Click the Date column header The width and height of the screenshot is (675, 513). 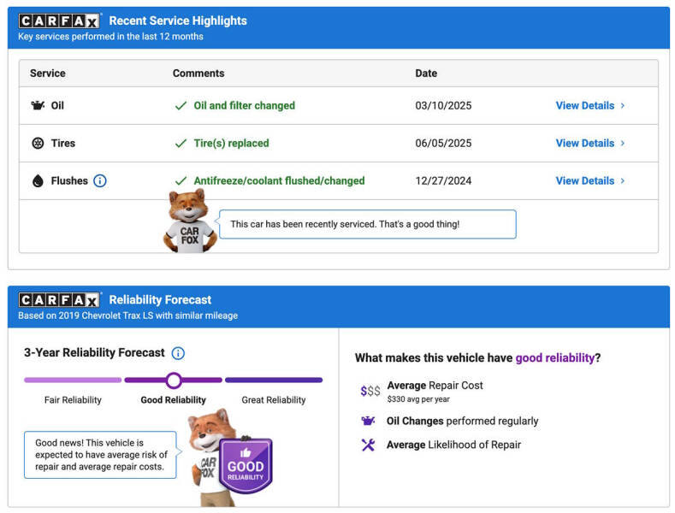click(426, 74)
